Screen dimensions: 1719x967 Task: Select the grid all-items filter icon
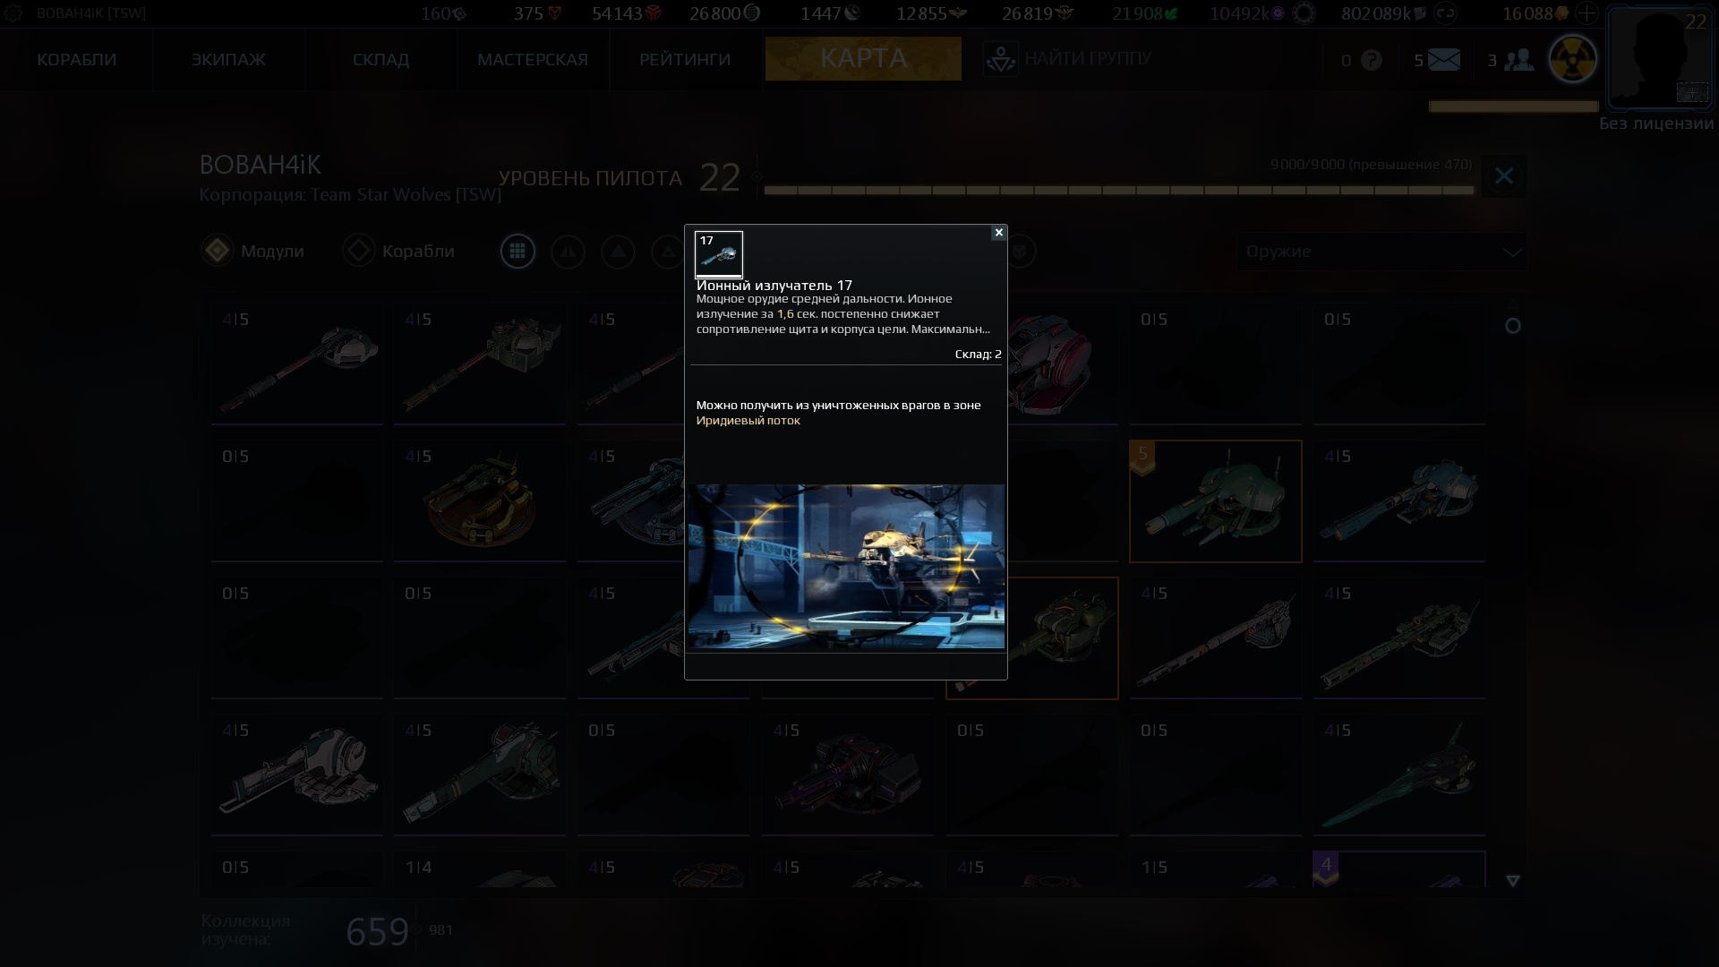pyautogui.click(x=517, y=252)
